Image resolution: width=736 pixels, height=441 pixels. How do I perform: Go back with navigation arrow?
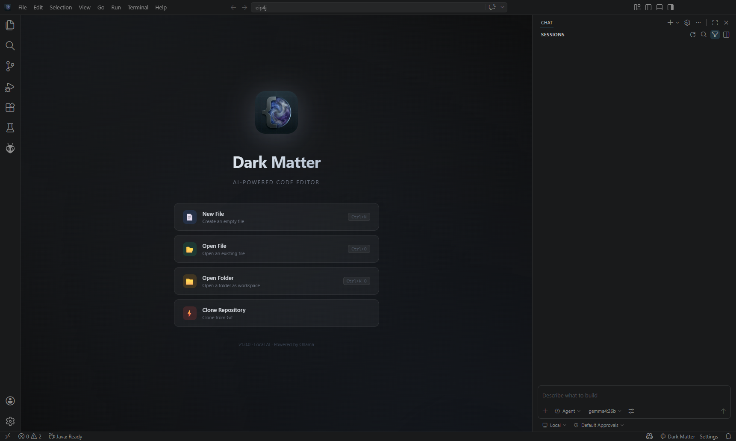pyautogui.click(x=233, y=7)
